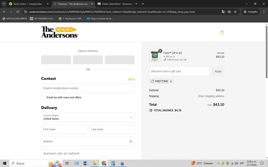268x167 pixels.
Task: Click the Core™ 24-6-12 product name
Action: click(173, 53)
